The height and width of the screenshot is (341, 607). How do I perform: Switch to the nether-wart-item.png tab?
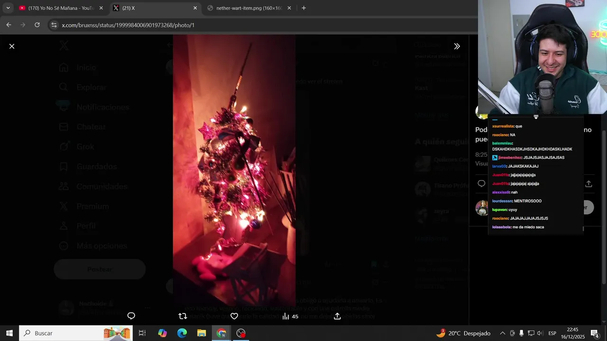point(248,8)
